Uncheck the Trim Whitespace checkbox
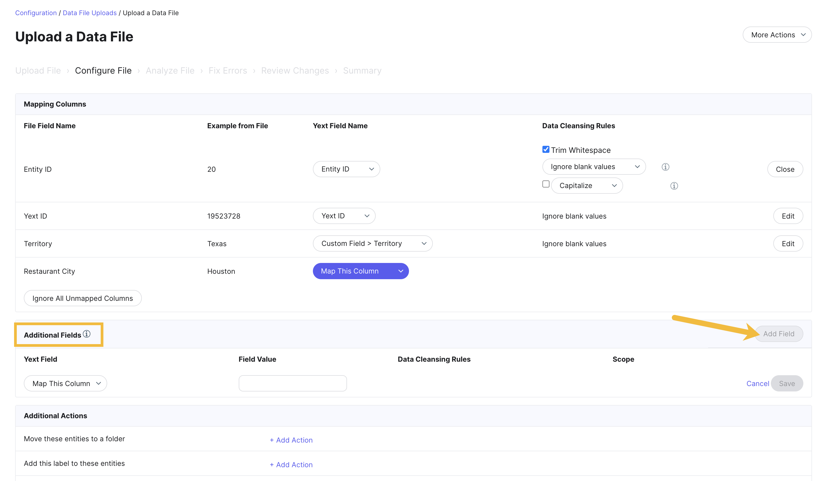The width and height of the screenshot is (825, 481). point(545,150)
